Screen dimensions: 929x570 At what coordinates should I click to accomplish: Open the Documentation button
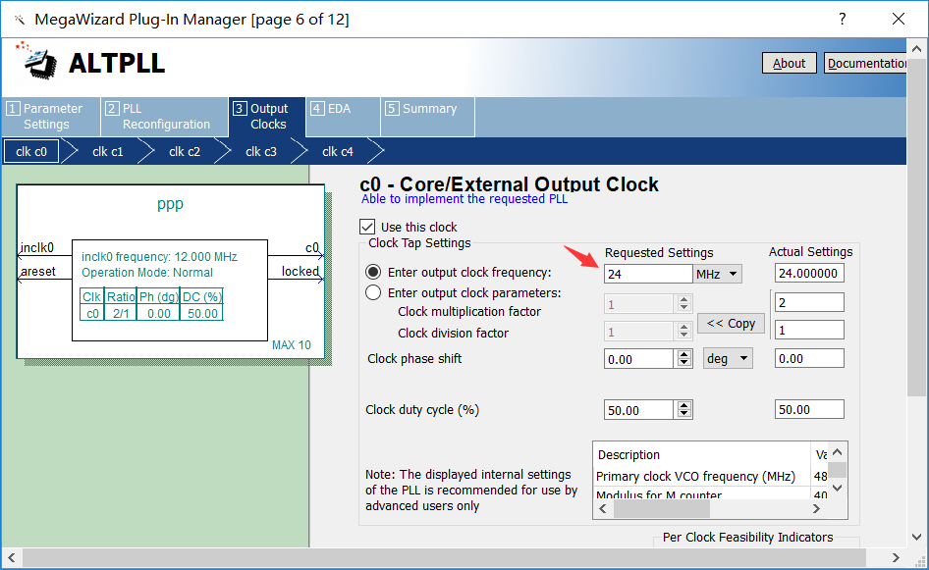pos(865,64)
